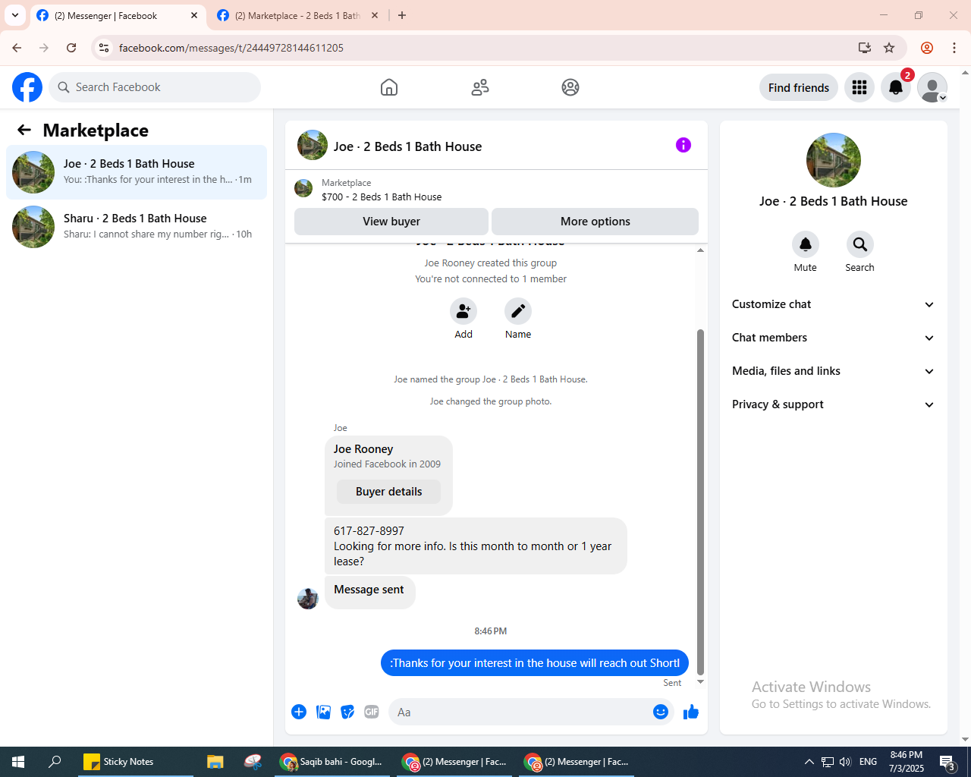Click the Aa message input field
This screenshot has width=971, height=777.
point(520,712)
